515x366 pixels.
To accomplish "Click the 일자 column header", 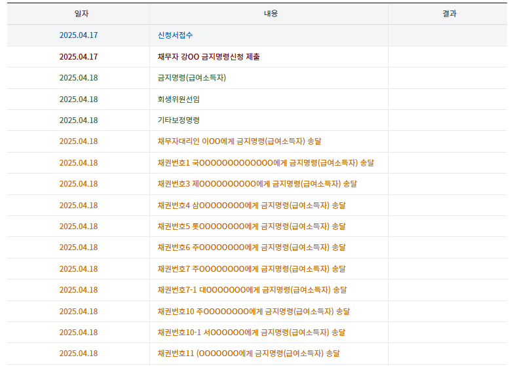I will (x=79, y=14).
